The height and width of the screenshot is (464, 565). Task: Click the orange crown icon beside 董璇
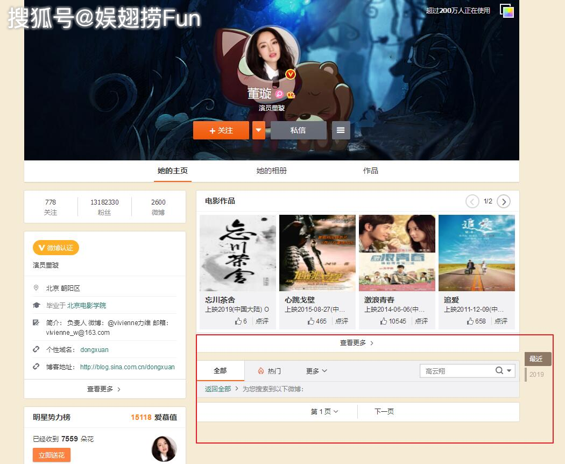tap(291, 94)
